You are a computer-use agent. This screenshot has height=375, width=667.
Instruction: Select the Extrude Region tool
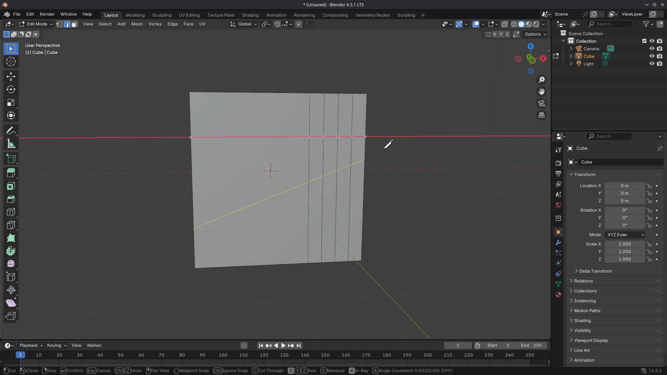(x=11, y=173)
